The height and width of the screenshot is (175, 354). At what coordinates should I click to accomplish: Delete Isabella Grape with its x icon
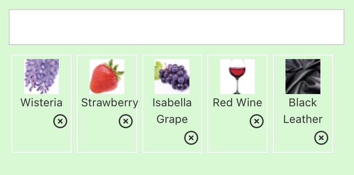coord(191,138)
